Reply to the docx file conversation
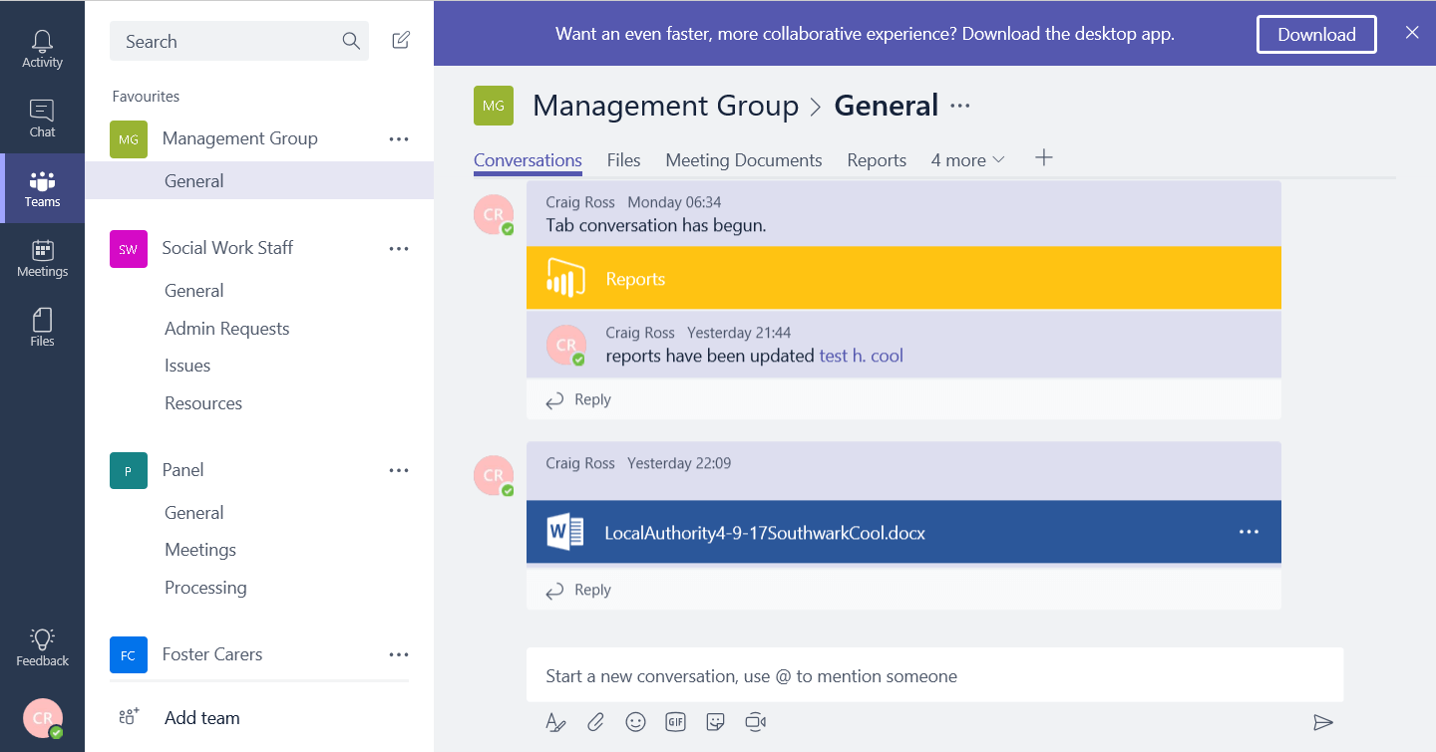The height and width of the screenshot is (752, 1436). tap(578, 590)
